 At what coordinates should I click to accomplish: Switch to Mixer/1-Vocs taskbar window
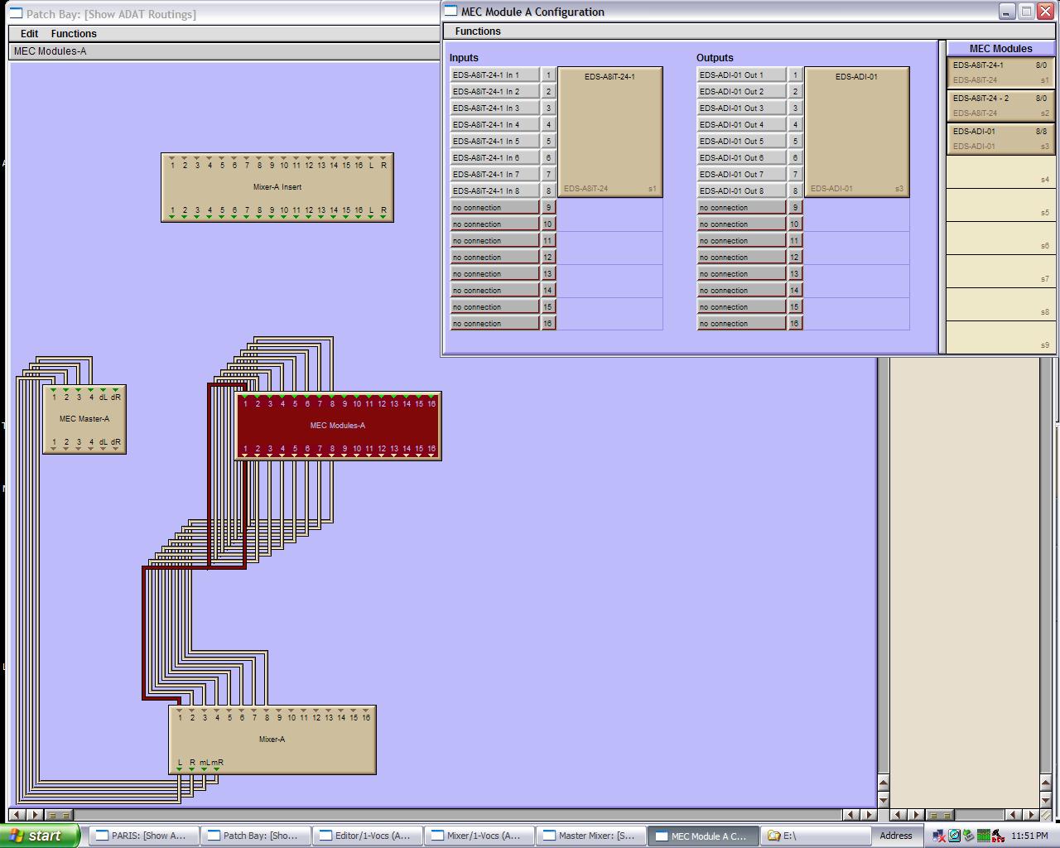click(x=479, y=836)
